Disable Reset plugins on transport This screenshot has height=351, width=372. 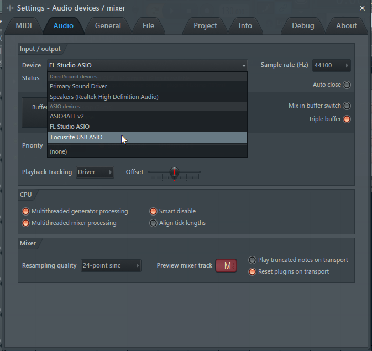click(x=252, y=272)
